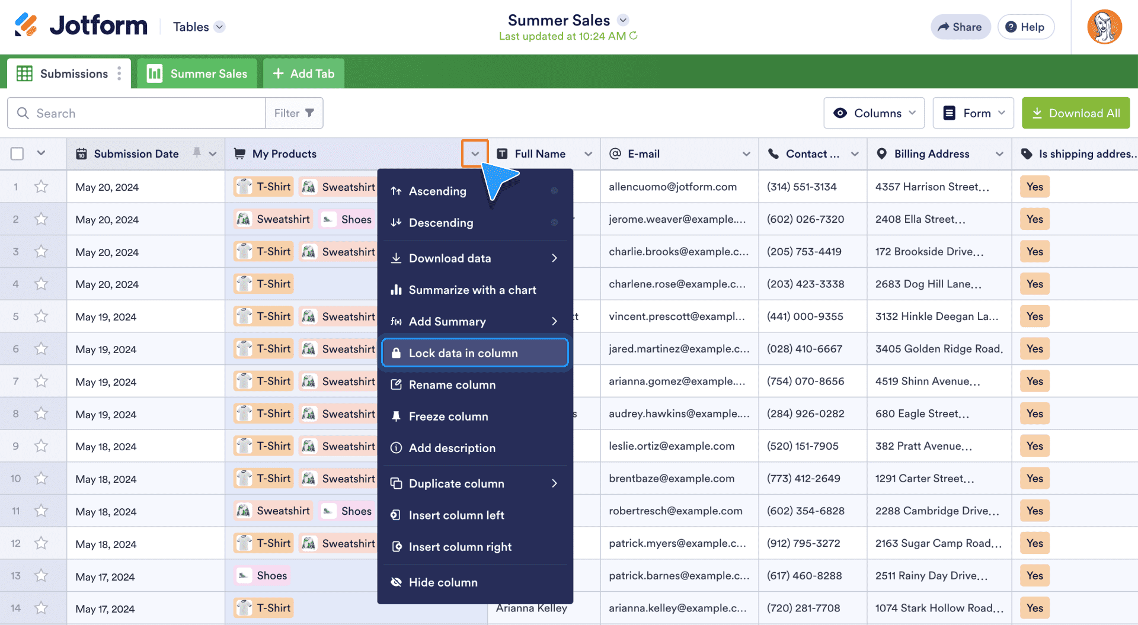Choose Summarize with a chart

pyautogui.click(x=475, y=290)
